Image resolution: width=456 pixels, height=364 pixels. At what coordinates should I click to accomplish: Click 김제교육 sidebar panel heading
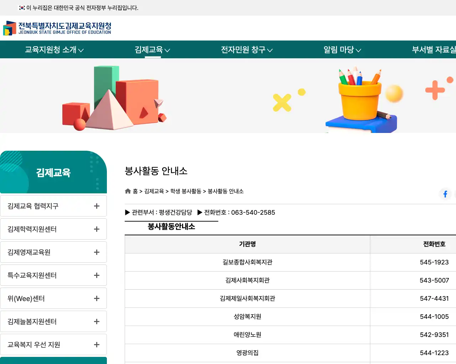(x=53, y=172)
